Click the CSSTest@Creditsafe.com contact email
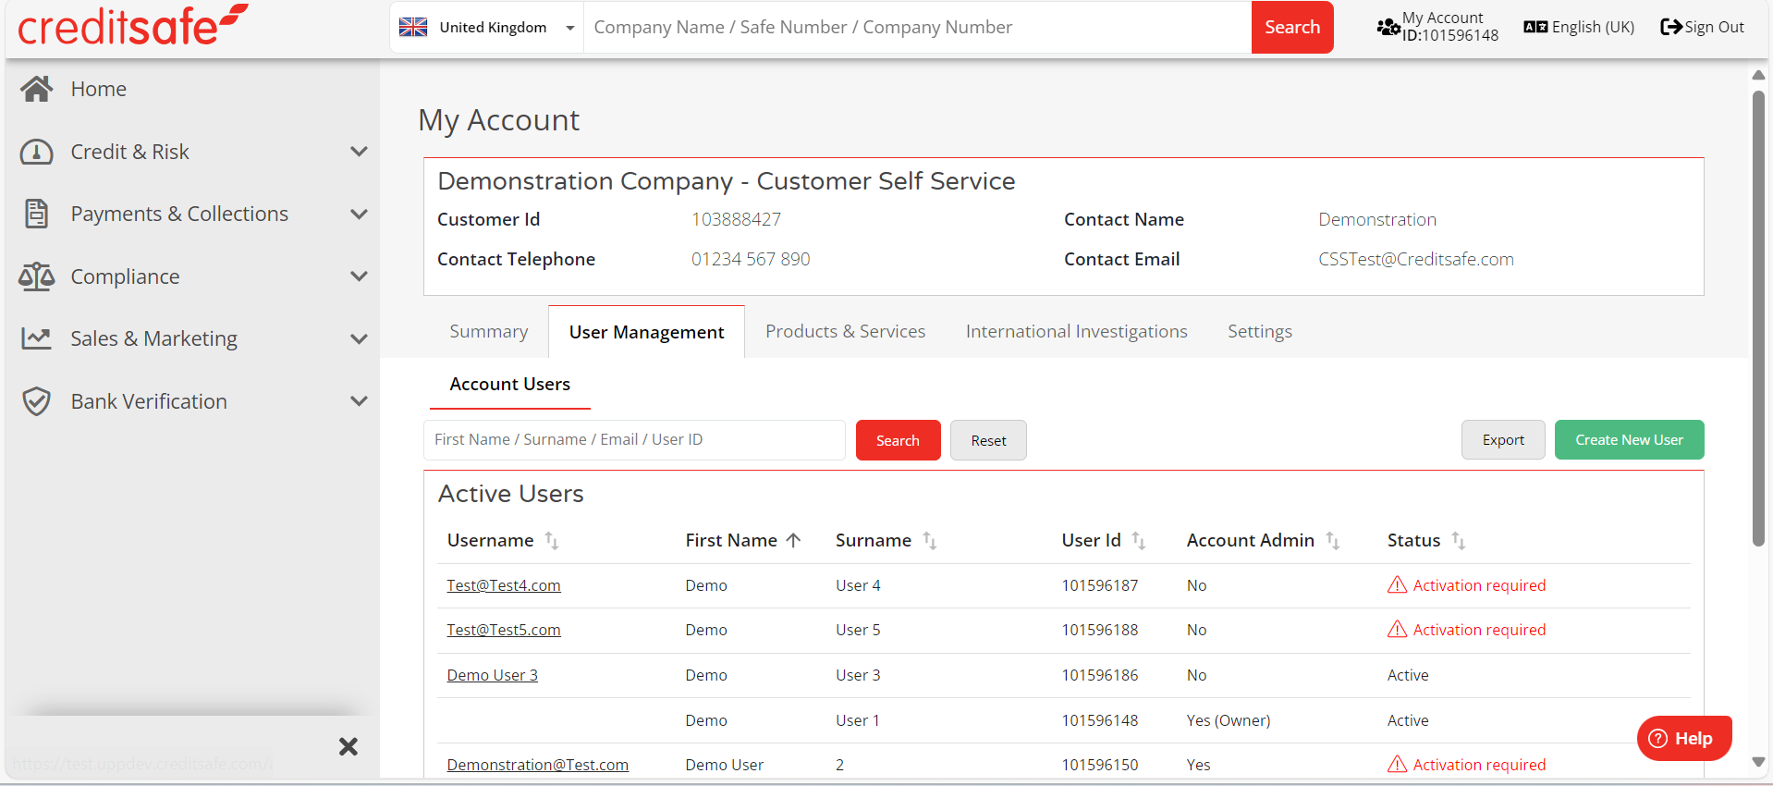Viewport: 1773px width, 786px height. 1416,259
